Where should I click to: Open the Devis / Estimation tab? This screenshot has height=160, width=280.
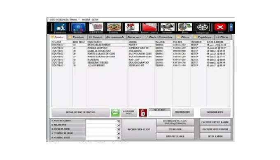click(x=159, y=37)
